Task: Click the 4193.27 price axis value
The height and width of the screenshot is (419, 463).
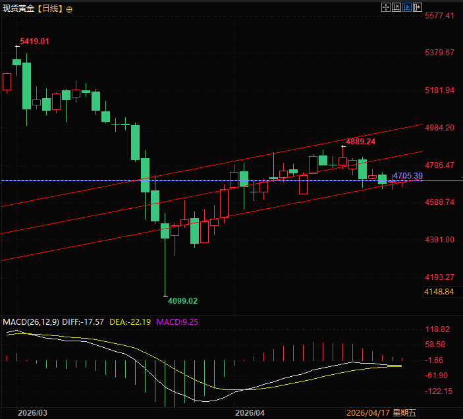Action: point(439,277)
